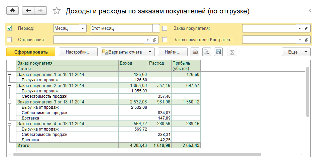The width and height of the screenshot is (317, 162).
Task: Click the sigma sum icon
Action: [x=231, y=52]
